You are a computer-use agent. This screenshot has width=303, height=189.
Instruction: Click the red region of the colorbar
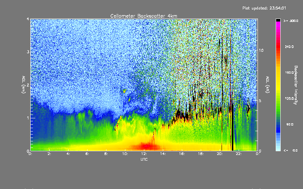pos(278,47)
